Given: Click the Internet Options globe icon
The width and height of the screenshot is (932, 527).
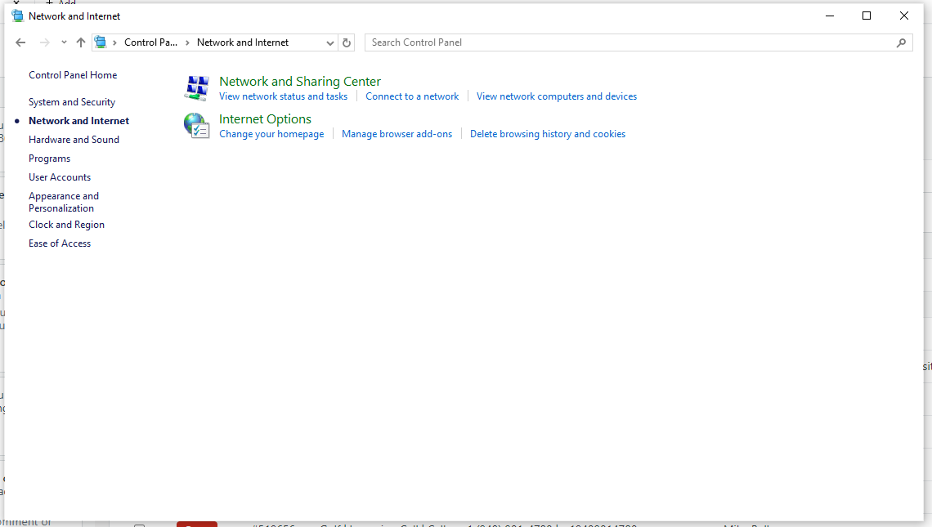Looking at the screenshot, I should click(x=196, y=125).
